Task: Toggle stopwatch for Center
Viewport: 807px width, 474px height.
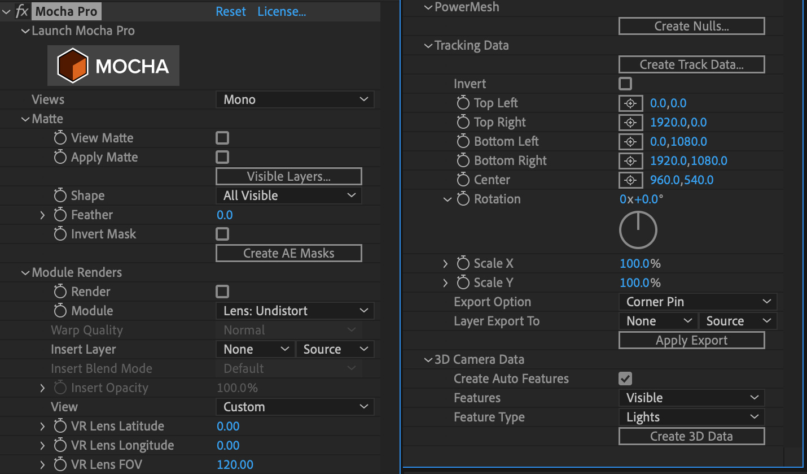Action: click(463, 180)
